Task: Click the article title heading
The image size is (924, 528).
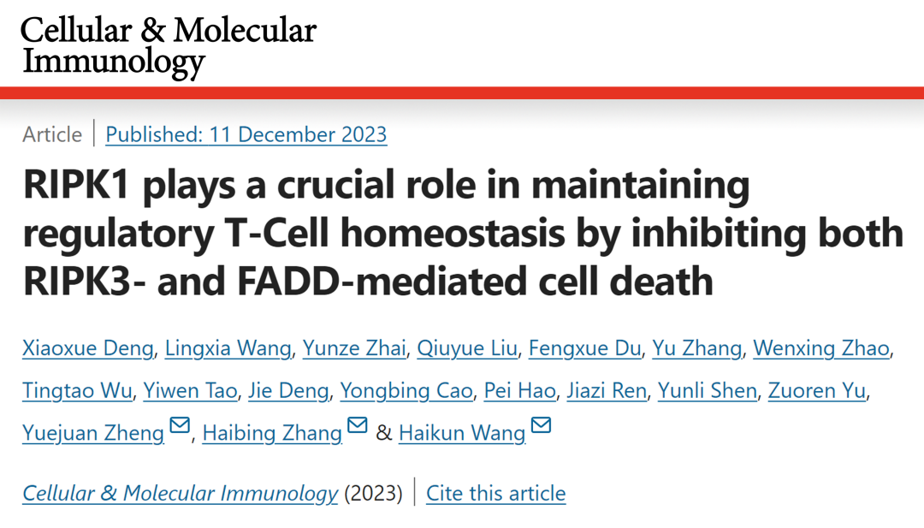Action: tap(463, 233)
